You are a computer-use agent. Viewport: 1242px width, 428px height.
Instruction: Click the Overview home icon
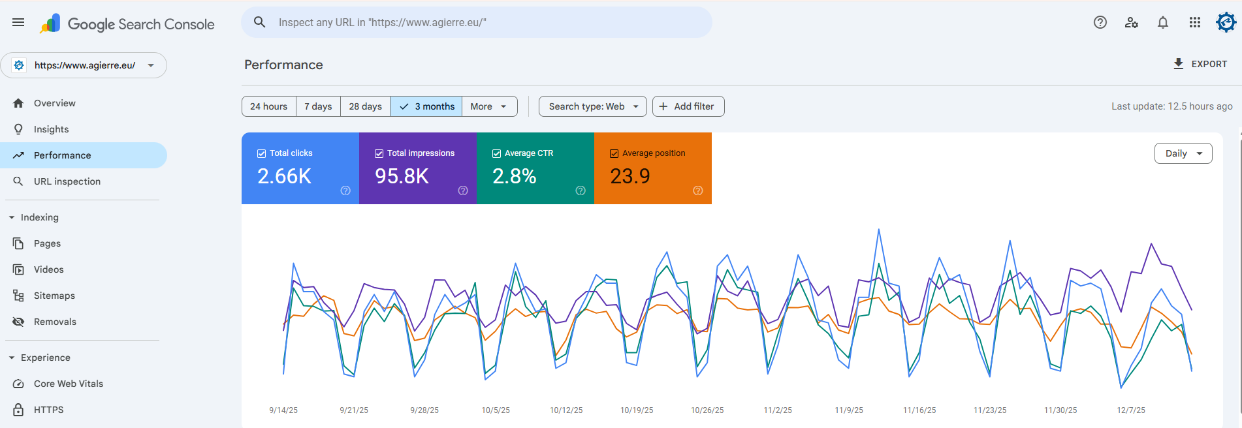[x=18, y=103]
